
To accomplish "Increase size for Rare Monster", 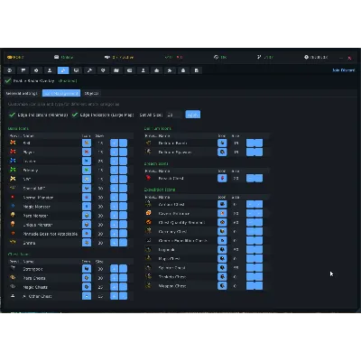I will pyautogui.click(x=114, y=216).
